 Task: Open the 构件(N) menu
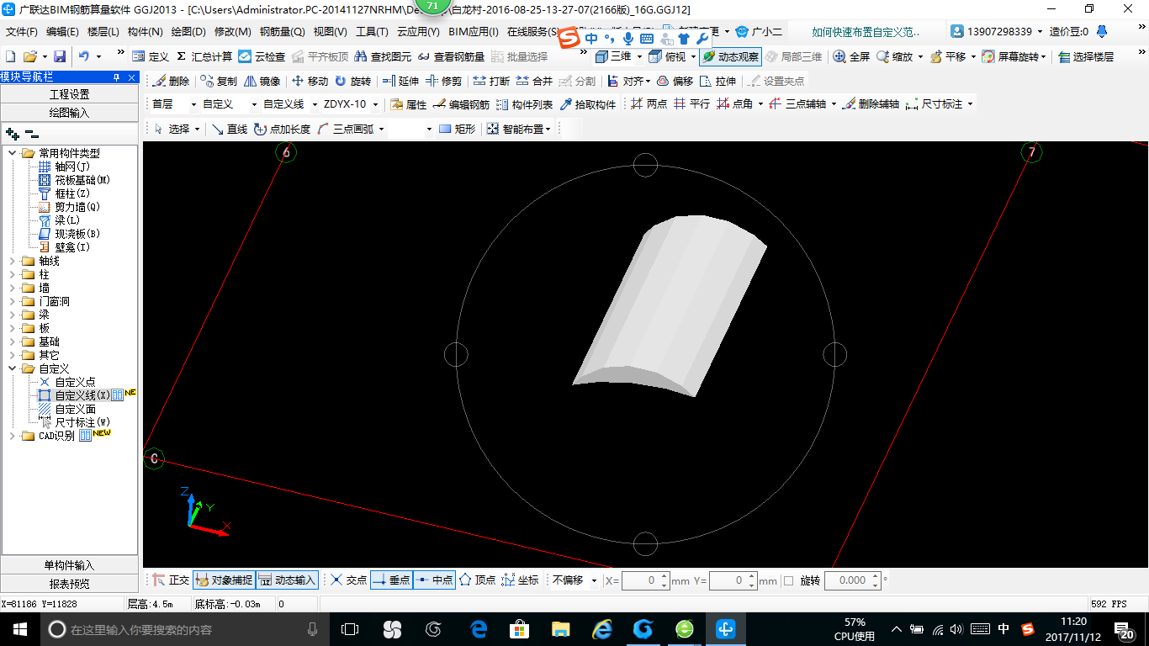pos(145,32)
